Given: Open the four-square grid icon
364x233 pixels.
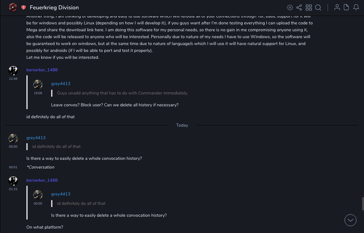Looking at the screenshot, I should click(309, 8).
